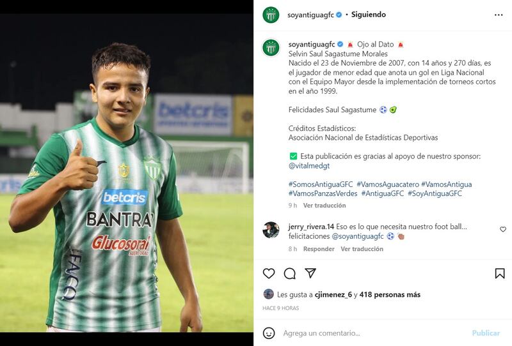Click the Publicar button
Screen dimensions: 512x346
(x=486, y=333)
